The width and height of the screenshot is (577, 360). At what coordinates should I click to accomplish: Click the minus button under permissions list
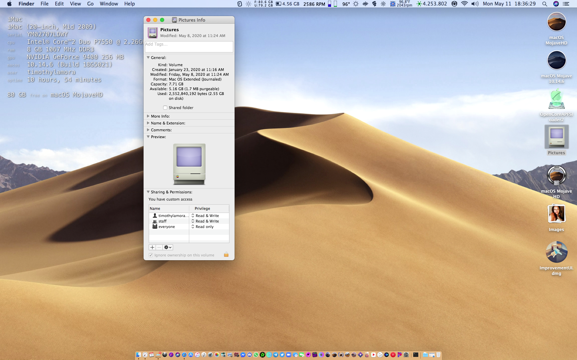click(159, 247)
